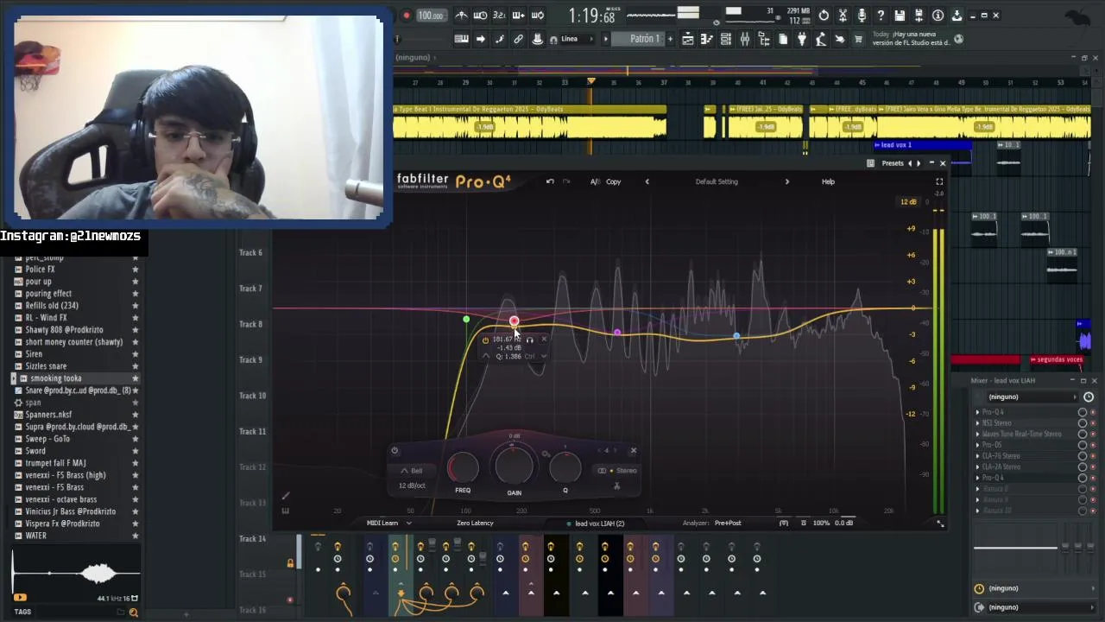Open the help question mark icon
The image size is (1105, 622).
881,16
